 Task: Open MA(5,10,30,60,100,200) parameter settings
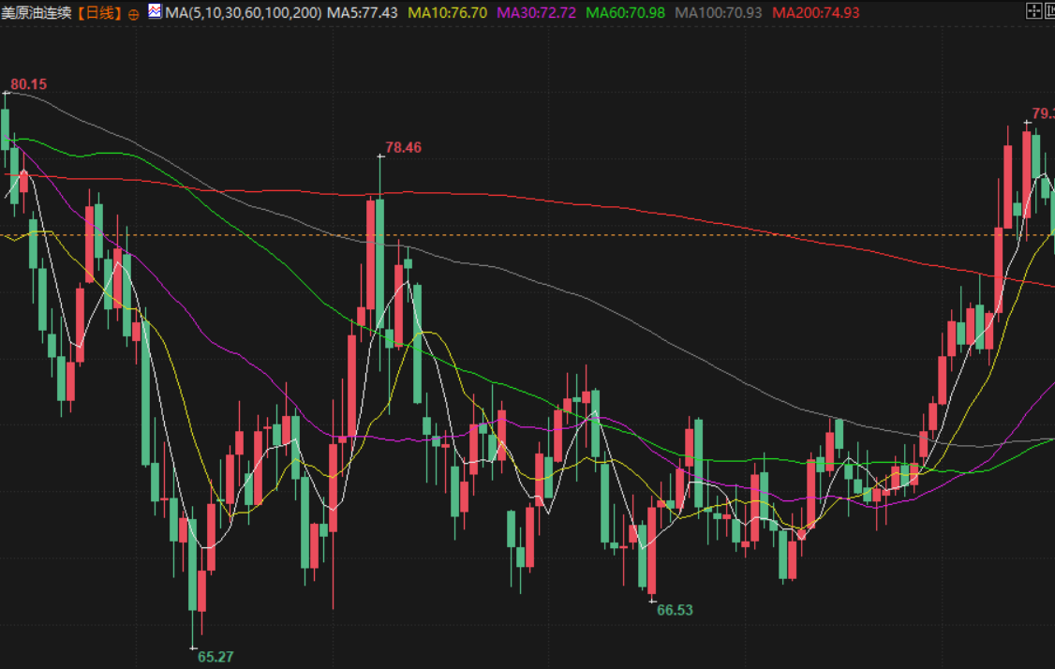coord(243,12)
